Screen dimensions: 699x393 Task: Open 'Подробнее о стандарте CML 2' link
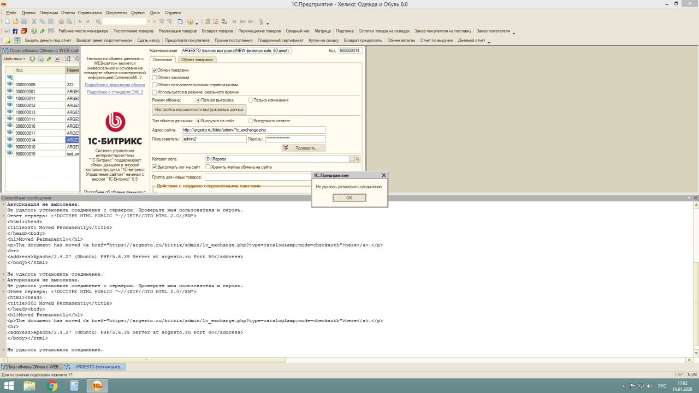pyautogui.click(x=115, y=92)
